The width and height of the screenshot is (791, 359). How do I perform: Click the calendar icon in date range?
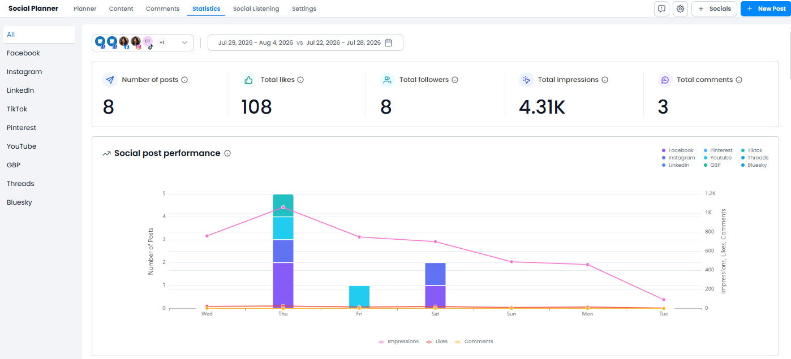(x=389, y=43)
